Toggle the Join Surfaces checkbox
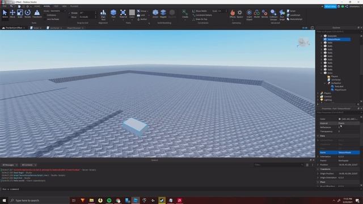Viewport: 363px width, 204px height. tap(45, 19)
